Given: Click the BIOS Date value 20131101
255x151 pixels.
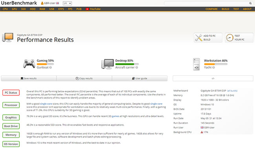Looking at the screenshot, I should click(x=206, y=109).
